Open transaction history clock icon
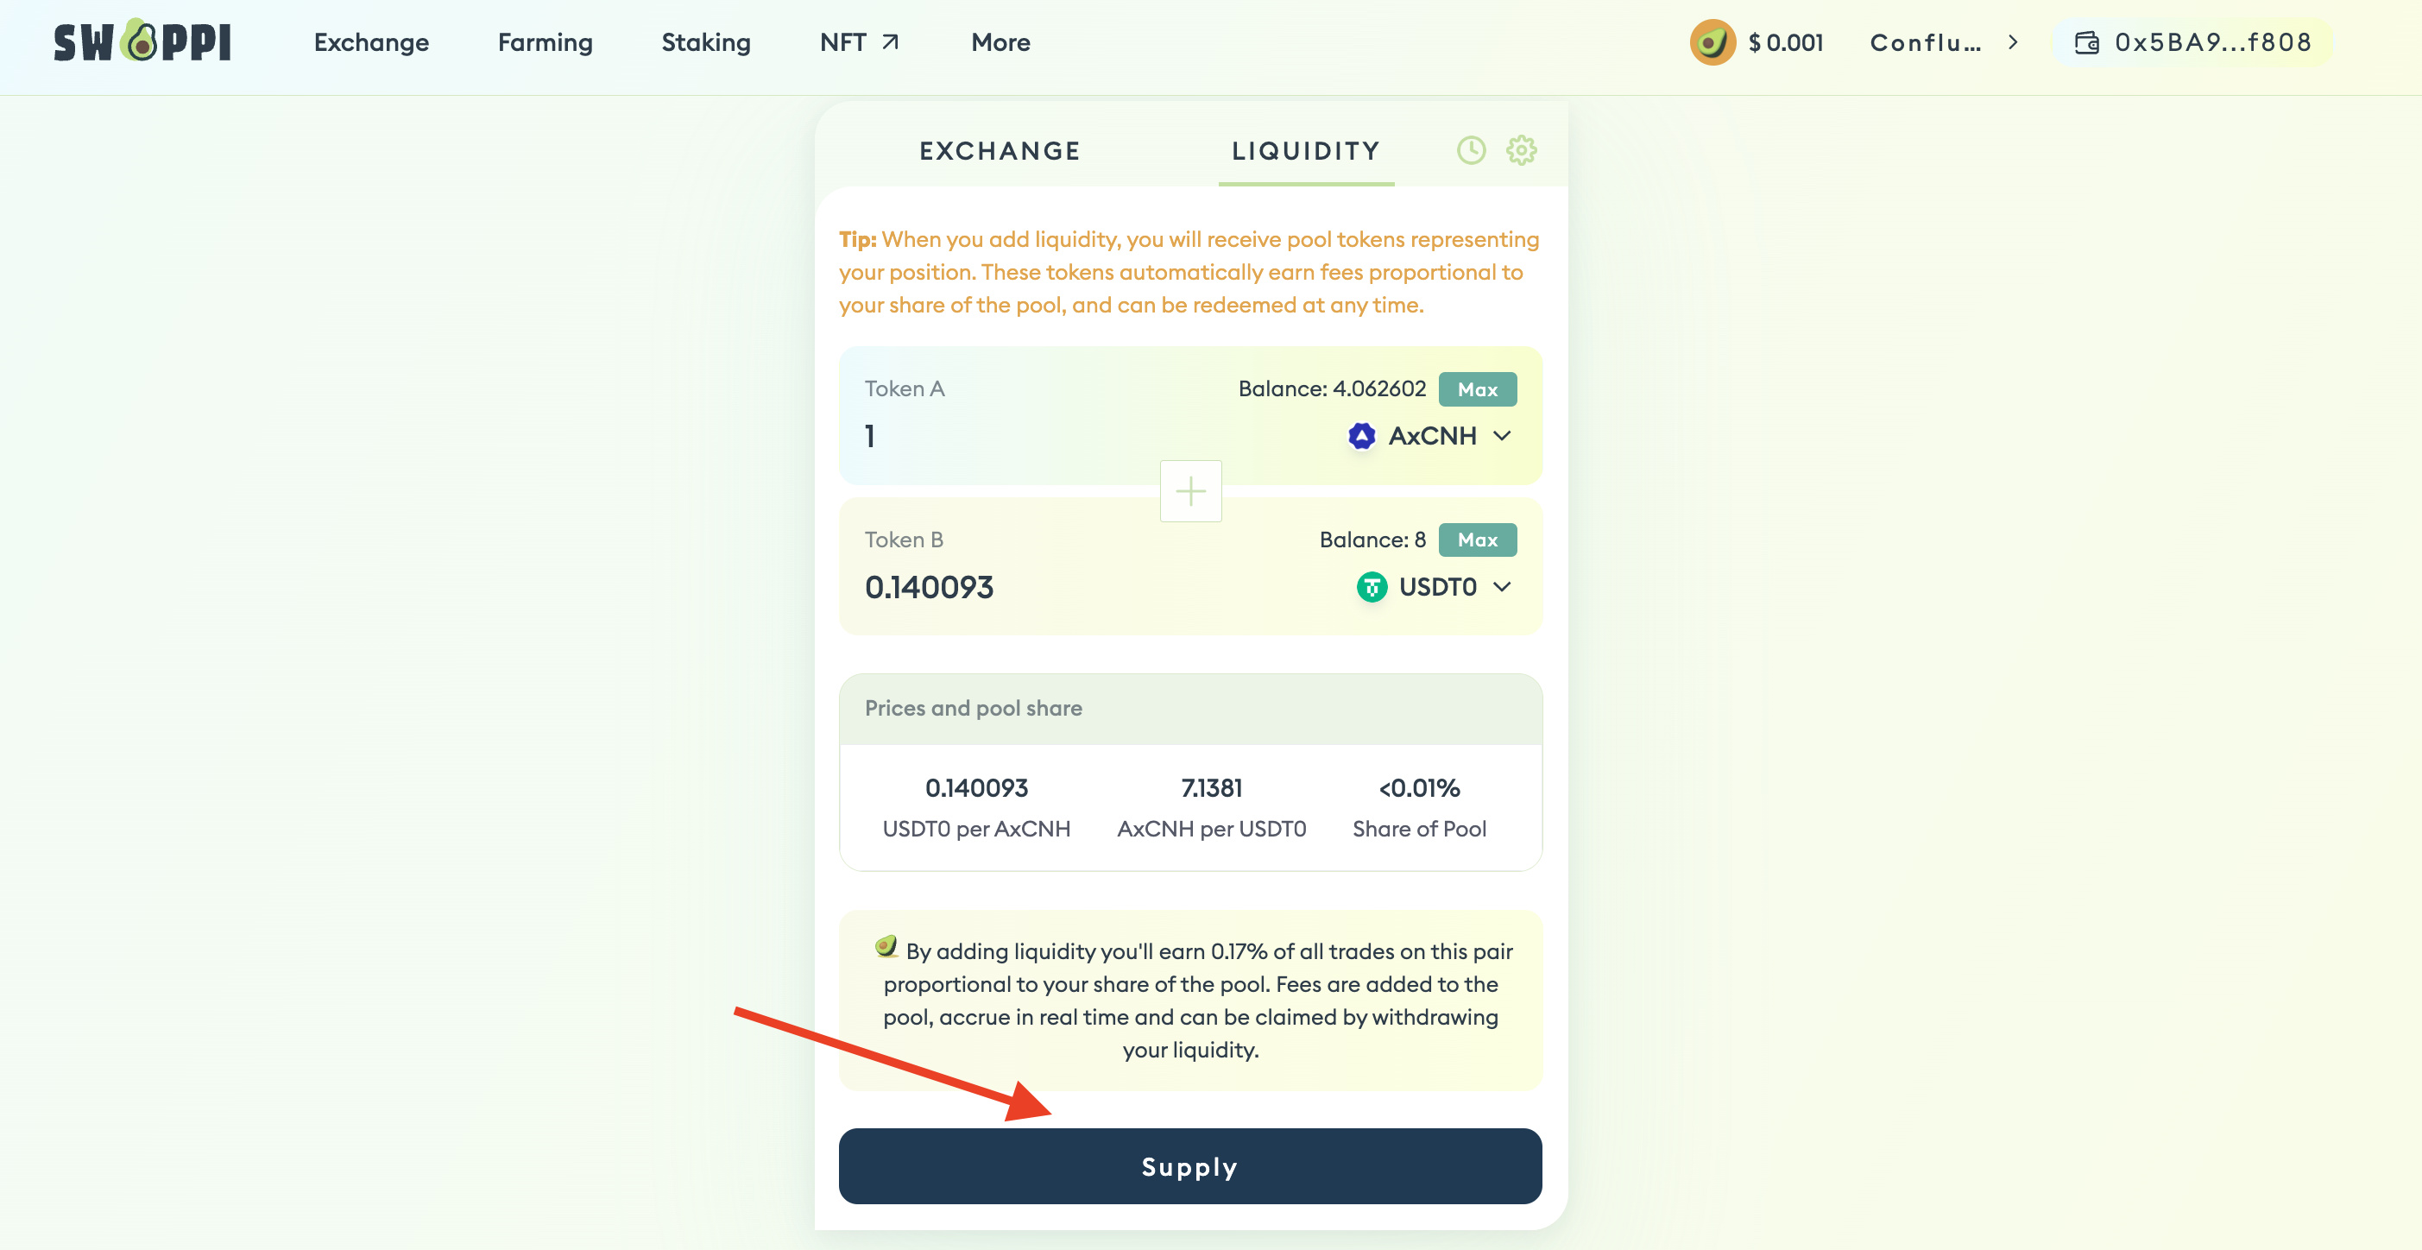Image resolution: width=2422 pixels, height=1250 pixels. pyautogui.click(x=1471, y=150)
